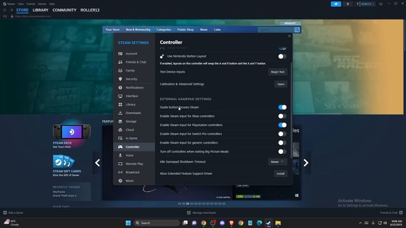Select the Cloud icon in settings
This screenshot has height=228, width=406.
coord(121,130)
